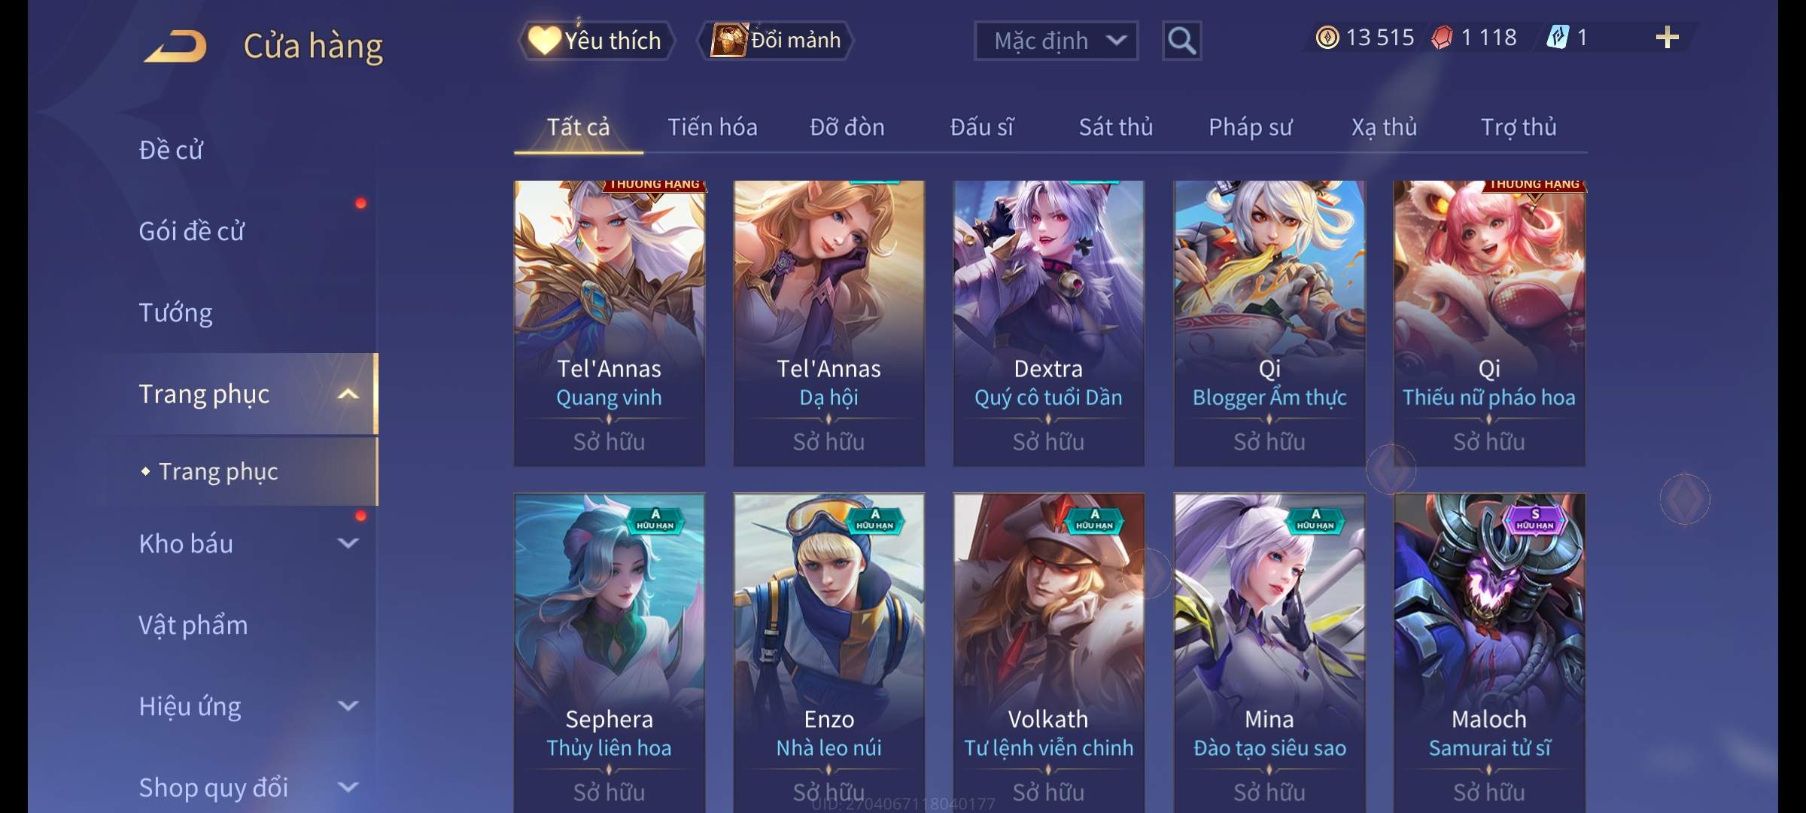Select Dextra Quý cô tuổi Dần skin

coord(1048,324)
